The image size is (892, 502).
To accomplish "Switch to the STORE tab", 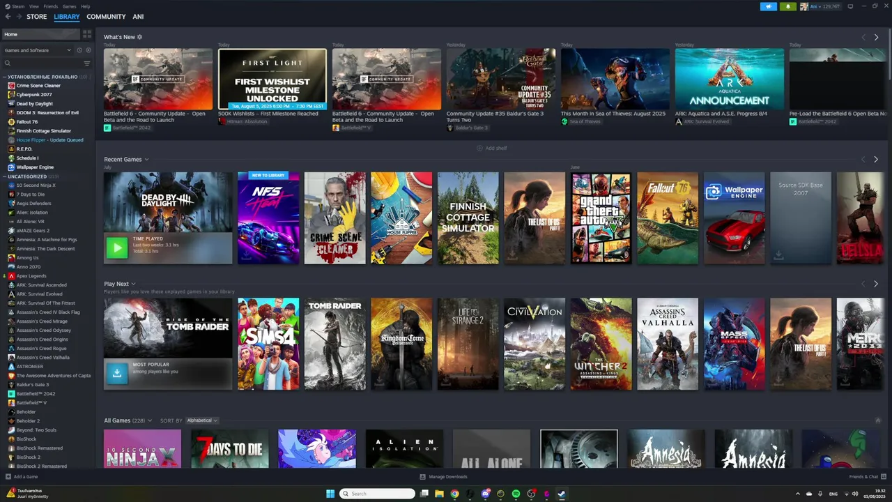I will click(37, 17).
